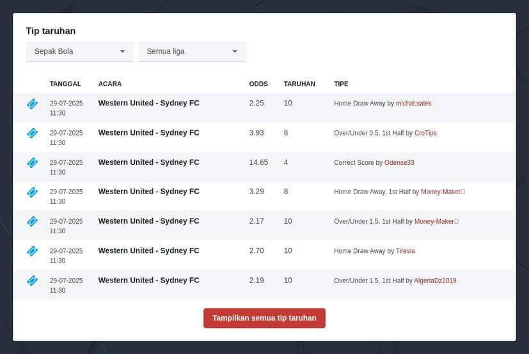Open tipster profile Odense33
The height and width of the screenshot is (354, 529).
[x=399, y=162]
